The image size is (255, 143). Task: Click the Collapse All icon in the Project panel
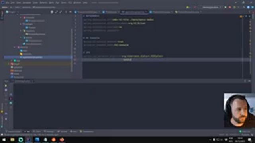click(61, 12)
